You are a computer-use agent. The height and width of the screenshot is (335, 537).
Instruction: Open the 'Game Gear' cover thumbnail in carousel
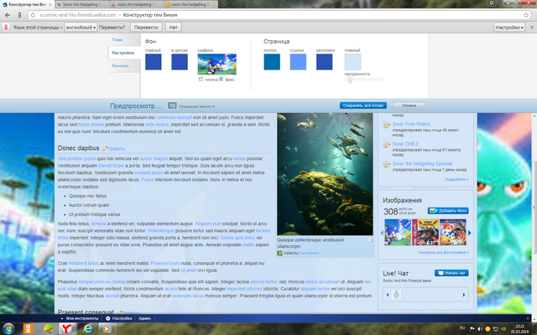coord(425,233)
